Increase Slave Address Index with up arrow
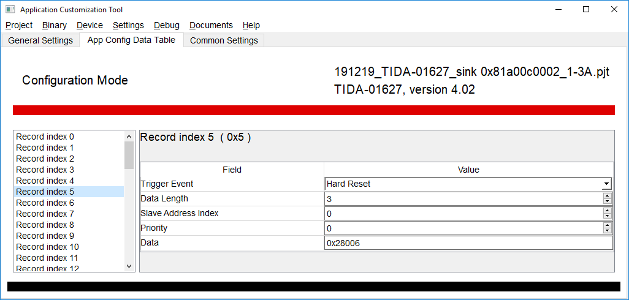 [608, 210]
